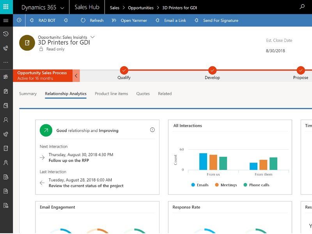The image size is (312, 234).
Task: Open the sidebar invoices icon at bottom
Action: click(x=6, y=206)
